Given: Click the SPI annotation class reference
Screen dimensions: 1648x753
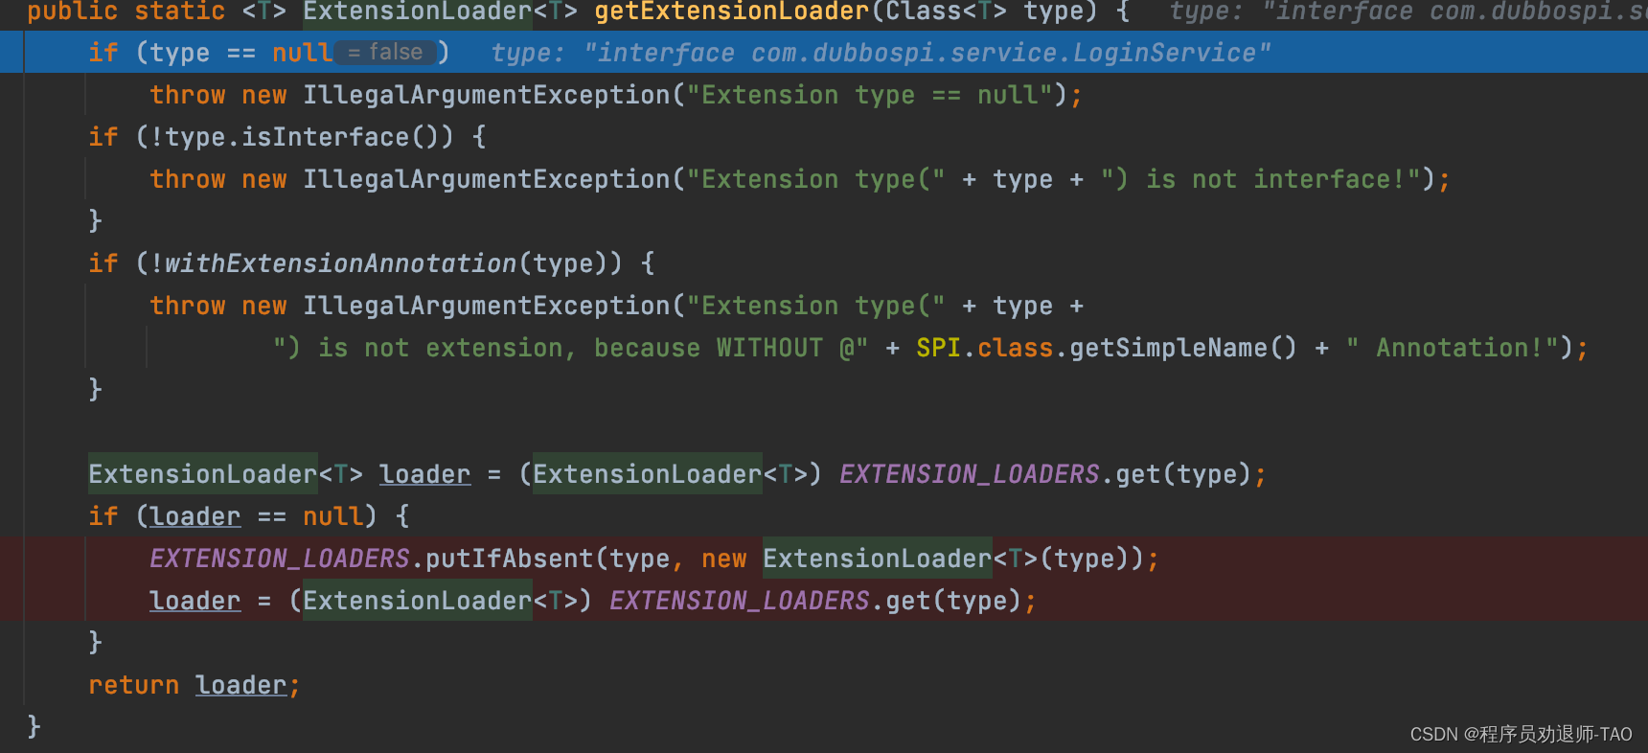Looking at the screenshot, I should pyautogui.click(x=938, y=348).
